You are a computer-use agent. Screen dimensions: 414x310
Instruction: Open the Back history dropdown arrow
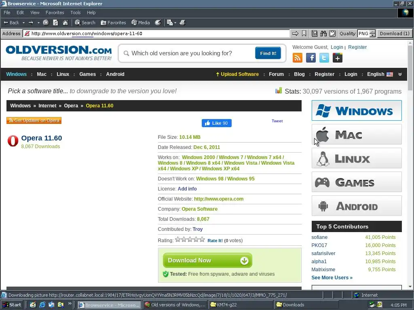(x=23, y=23)
